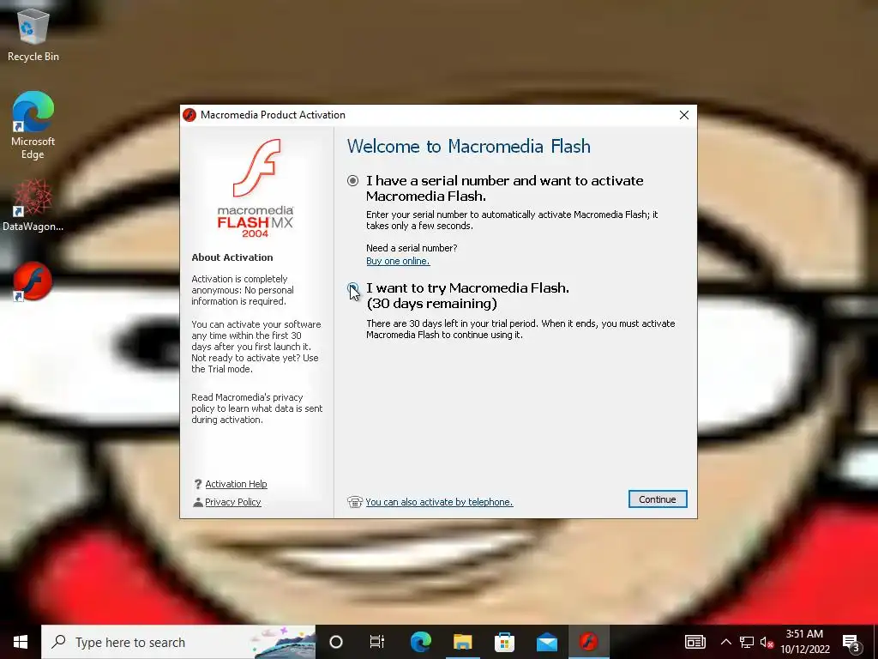Select the DataWagon desktop shortcut
The height and width of the screenshot is (659, 878).
point(33,205)
